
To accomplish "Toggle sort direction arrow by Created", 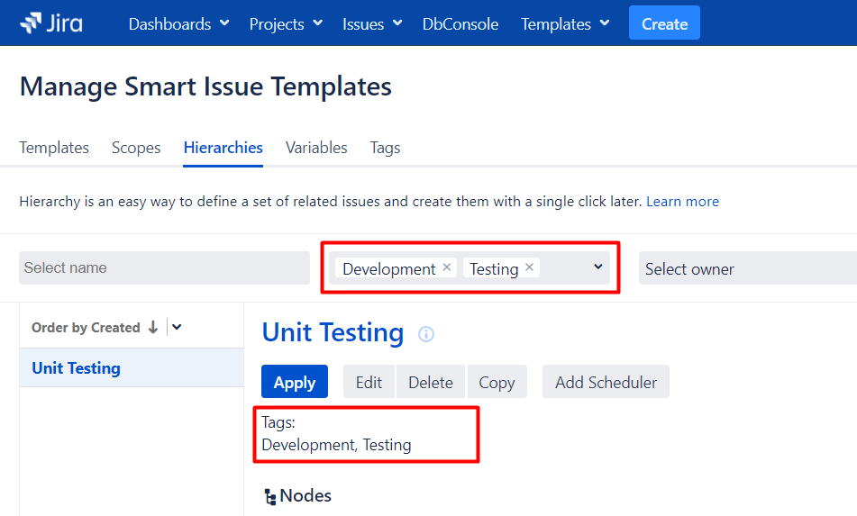I will point(153,327).
